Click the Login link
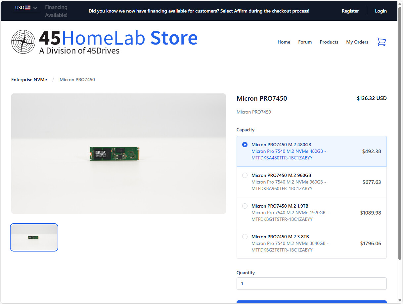The height and width of the screenshot is (304, 403). tap(381, 11)
